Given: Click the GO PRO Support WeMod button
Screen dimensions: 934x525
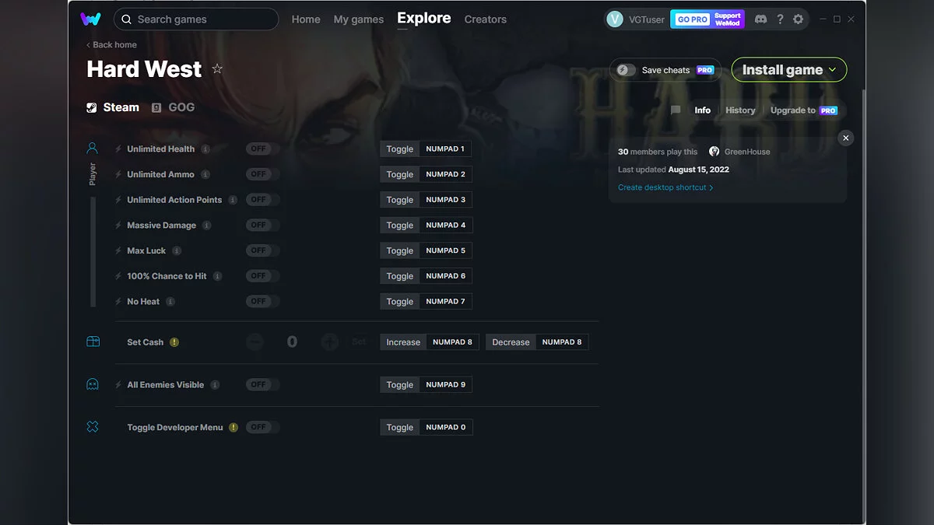Looking at the screenshot, I should tap(708, 19).
